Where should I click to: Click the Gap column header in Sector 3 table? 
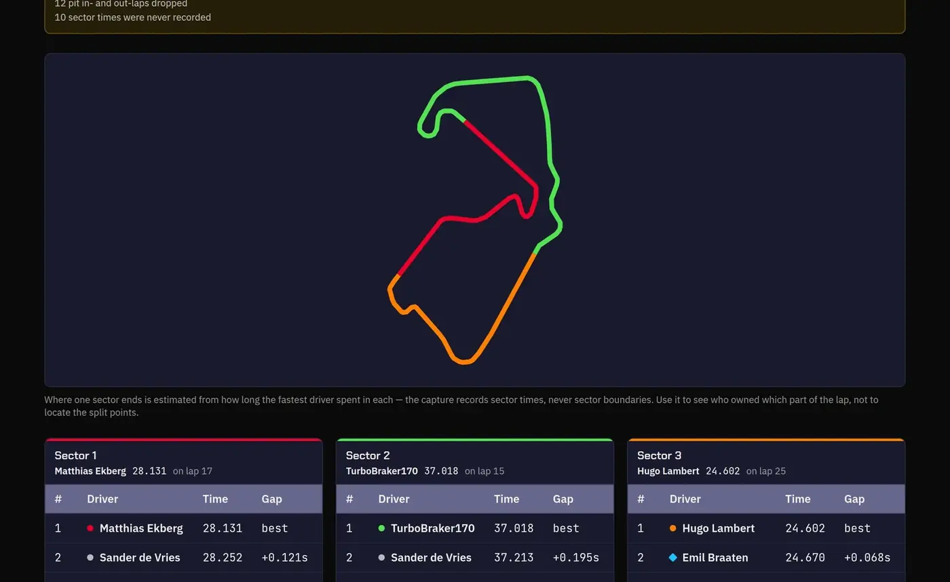point(854,499)
